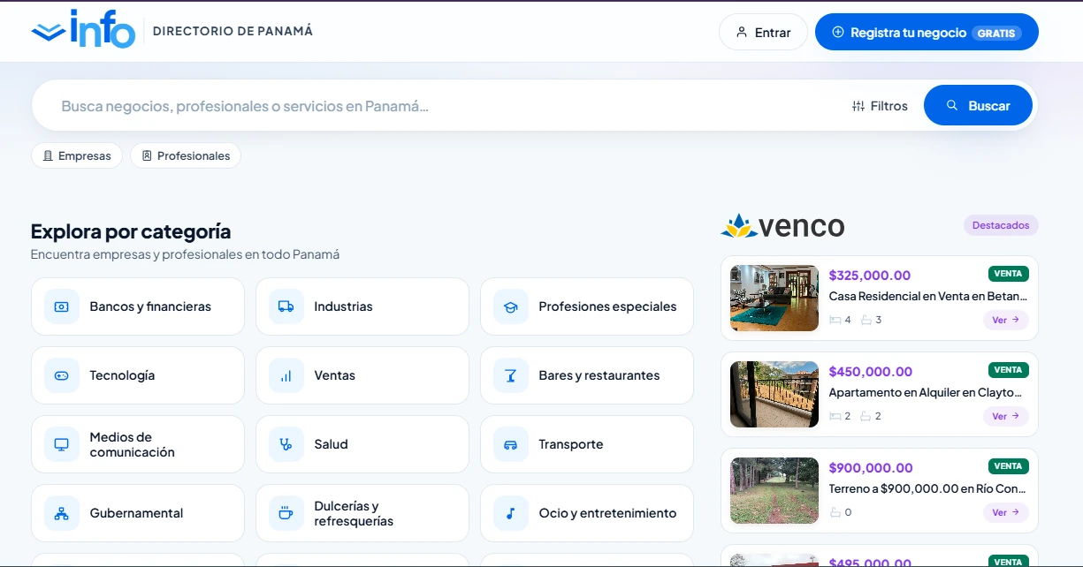Start search with the Buscar button
The image size is (1083, 567).
point(978,106)
